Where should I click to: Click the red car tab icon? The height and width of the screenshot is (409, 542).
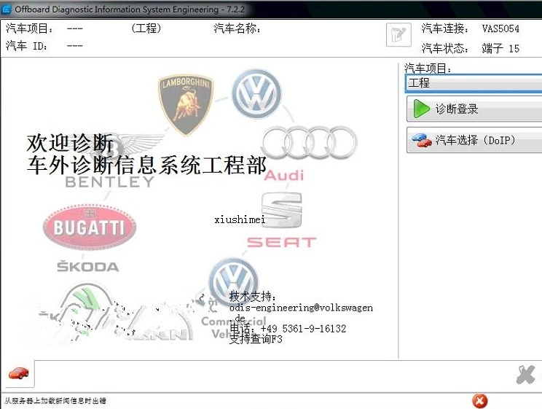click(18, 373)
